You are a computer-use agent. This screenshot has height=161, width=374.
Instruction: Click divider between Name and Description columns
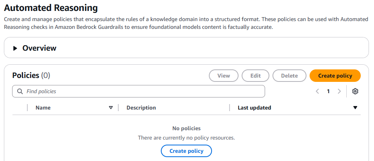[x=118, y=108]
